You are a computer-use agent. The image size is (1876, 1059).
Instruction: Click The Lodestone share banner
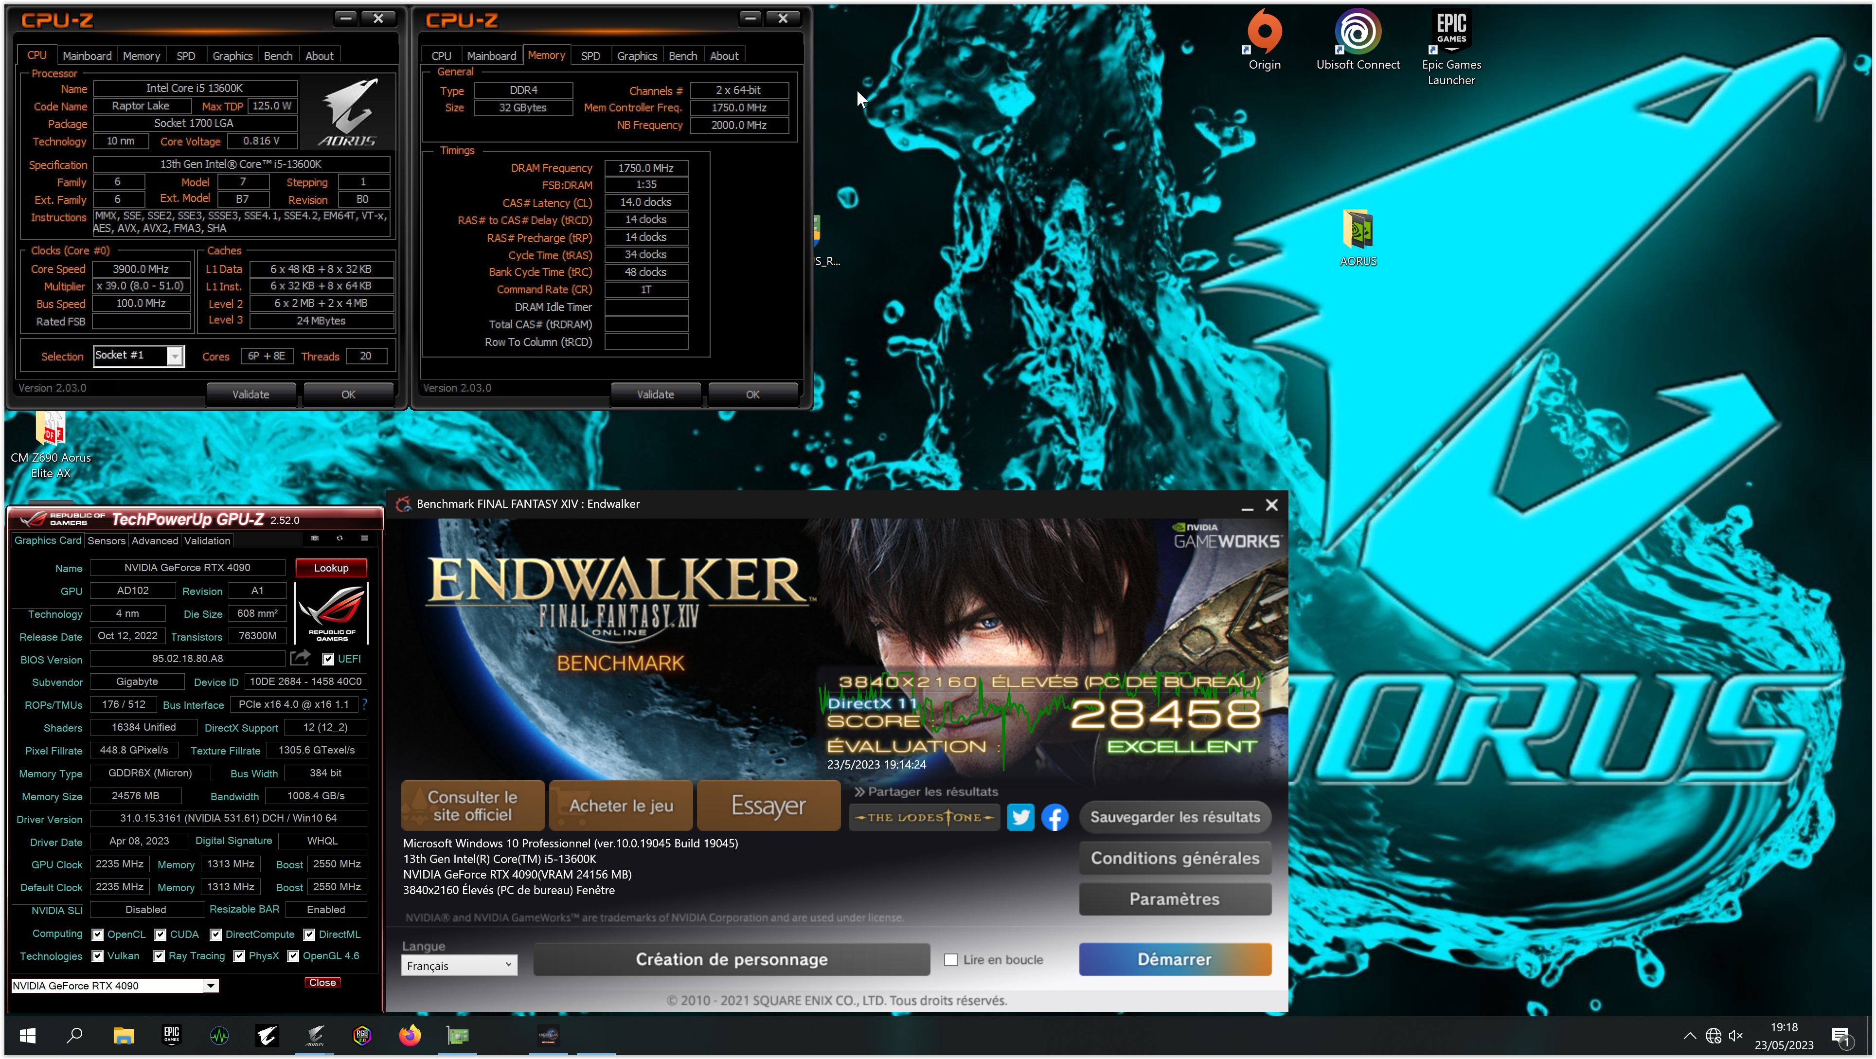click(x=924, y=817)
